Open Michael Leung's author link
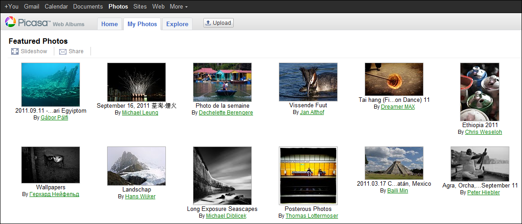Viewport: 522px width, 224px height. [x=140, y=113]
